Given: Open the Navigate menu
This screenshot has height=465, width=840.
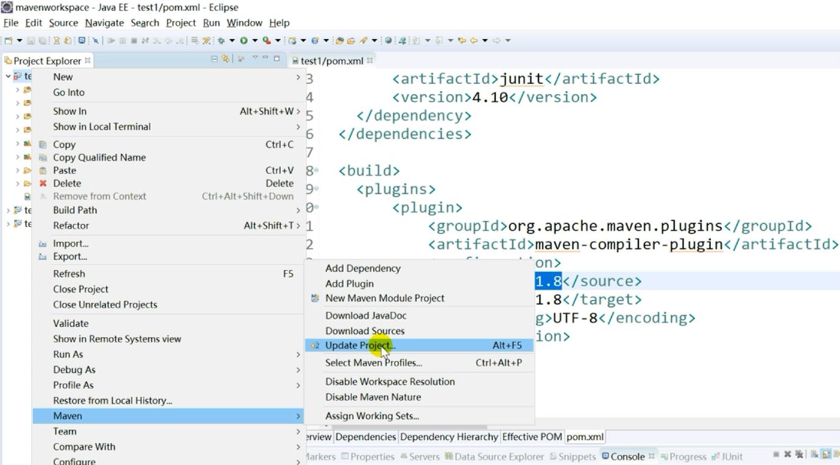Looking at the screenshot, I should (x=104, y=23).
